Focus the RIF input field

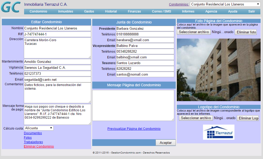tap(57, 34)
